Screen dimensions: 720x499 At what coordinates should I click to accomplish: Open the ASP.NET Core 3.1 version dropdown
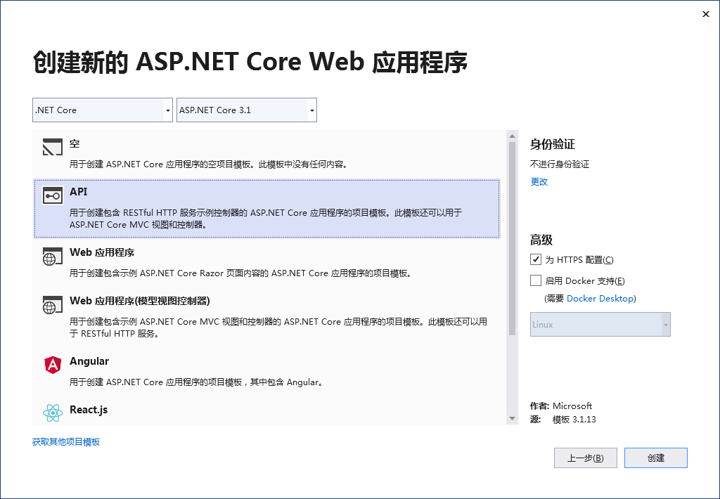[x=247, y=110]
